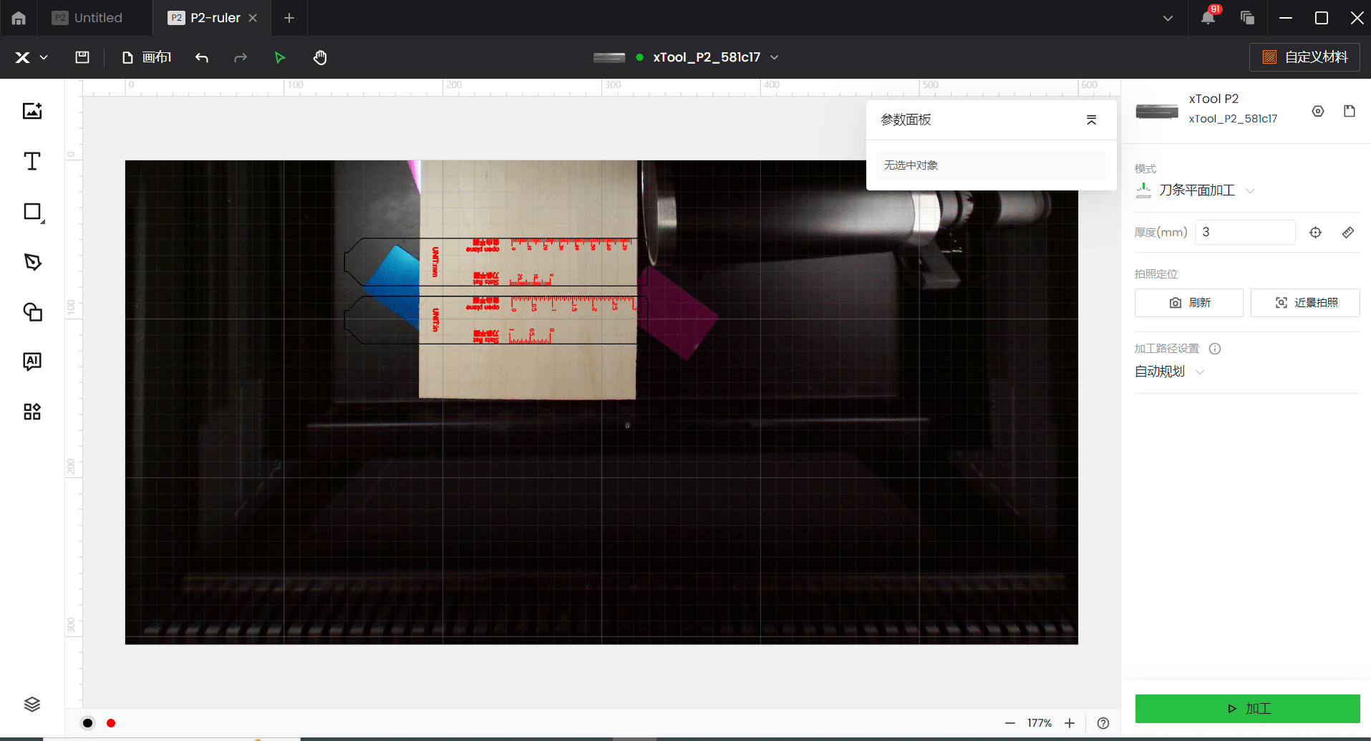
Task: Select the rectangle shape tool
Action: click(x=32, y=212)
